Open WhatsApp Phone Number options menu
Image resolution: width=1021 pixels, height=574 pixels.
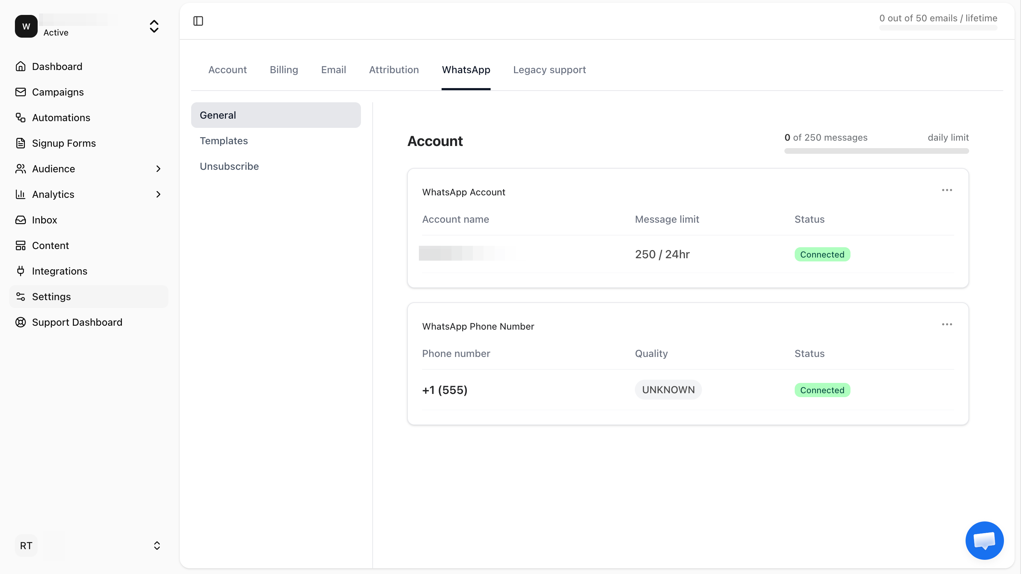click(x=947, y=324)
